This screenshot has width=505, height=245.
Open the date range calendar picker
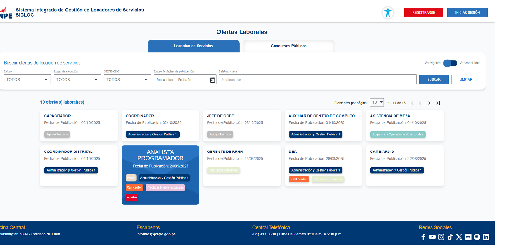click(x=212, y=80)
